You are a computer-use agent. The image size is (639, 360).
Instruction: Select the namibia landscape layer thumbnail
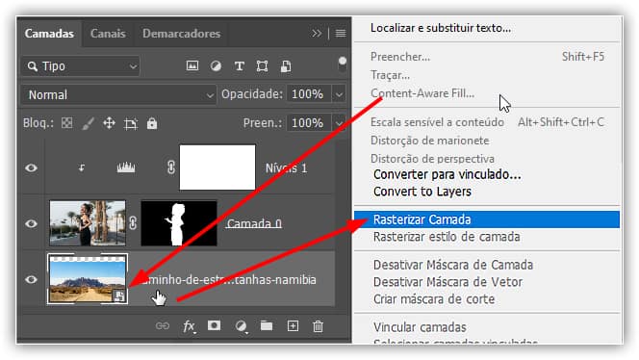click(88, 279)
